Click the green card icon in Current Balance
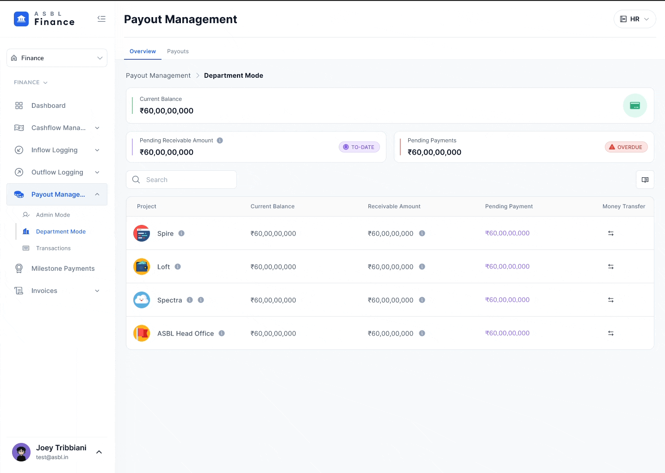Image resolution: width=665 pixels, height=473 pixels. point(635,106)
